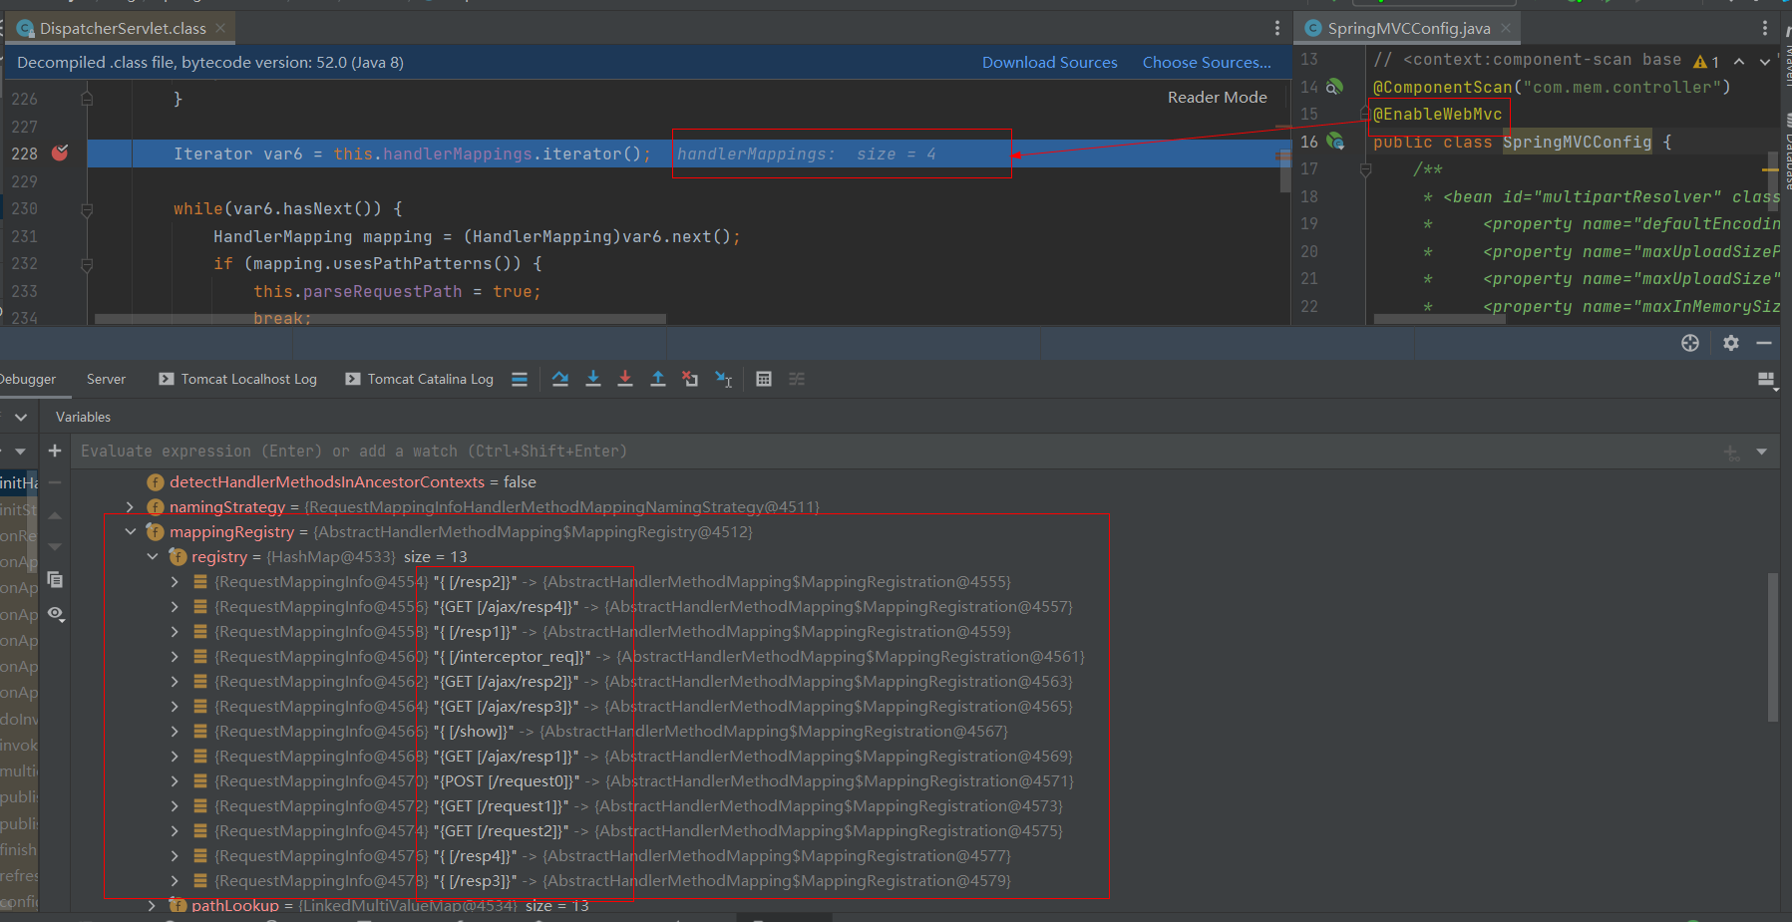Open the Tomcat Localhost Log tab
The width and height of the screenshot is (1792, 922).
237,379
